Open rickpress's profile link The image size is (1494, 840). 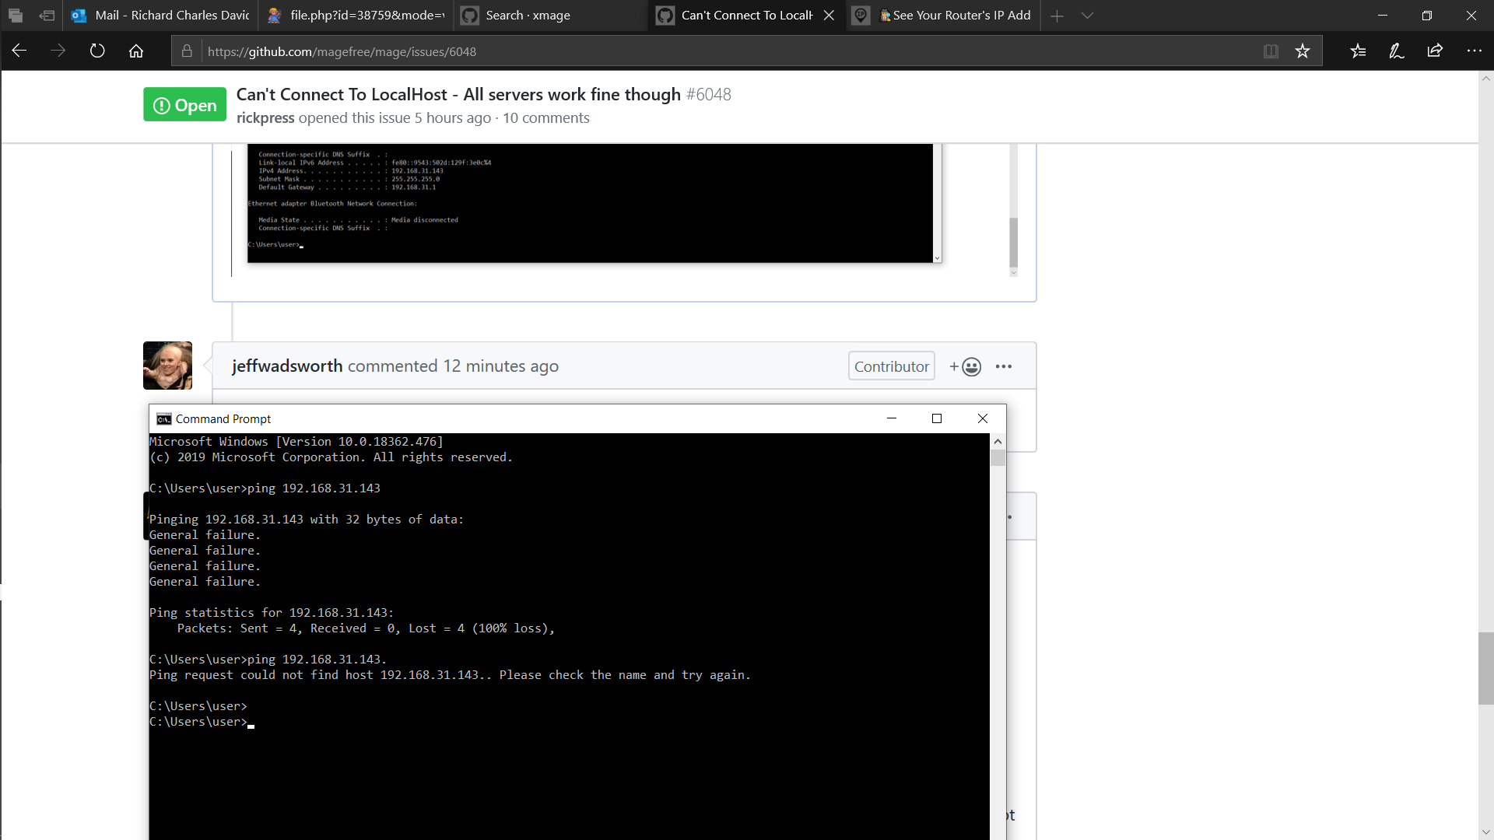tap(265, 117)
